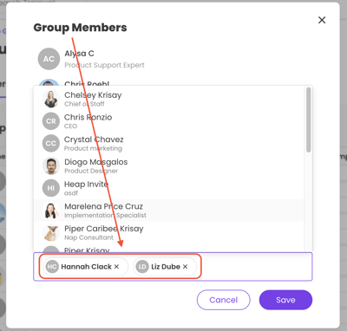The image size is (347, 331).
Task: Click the CC avatar for Crystal Chavez
Action: 51,143
